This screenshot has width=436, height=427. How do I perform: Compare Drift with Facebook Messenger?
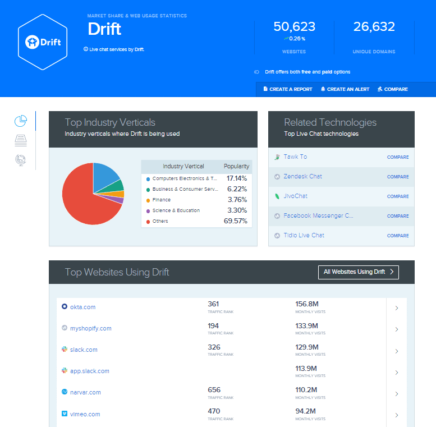398,216
